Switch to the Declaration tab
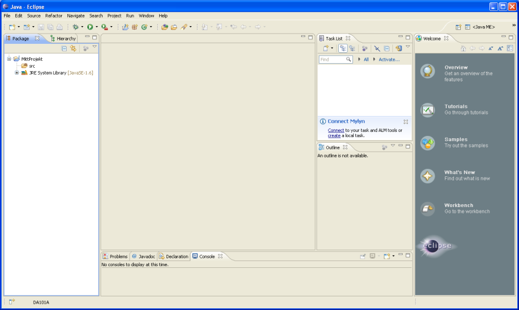 tap(173, 257)
